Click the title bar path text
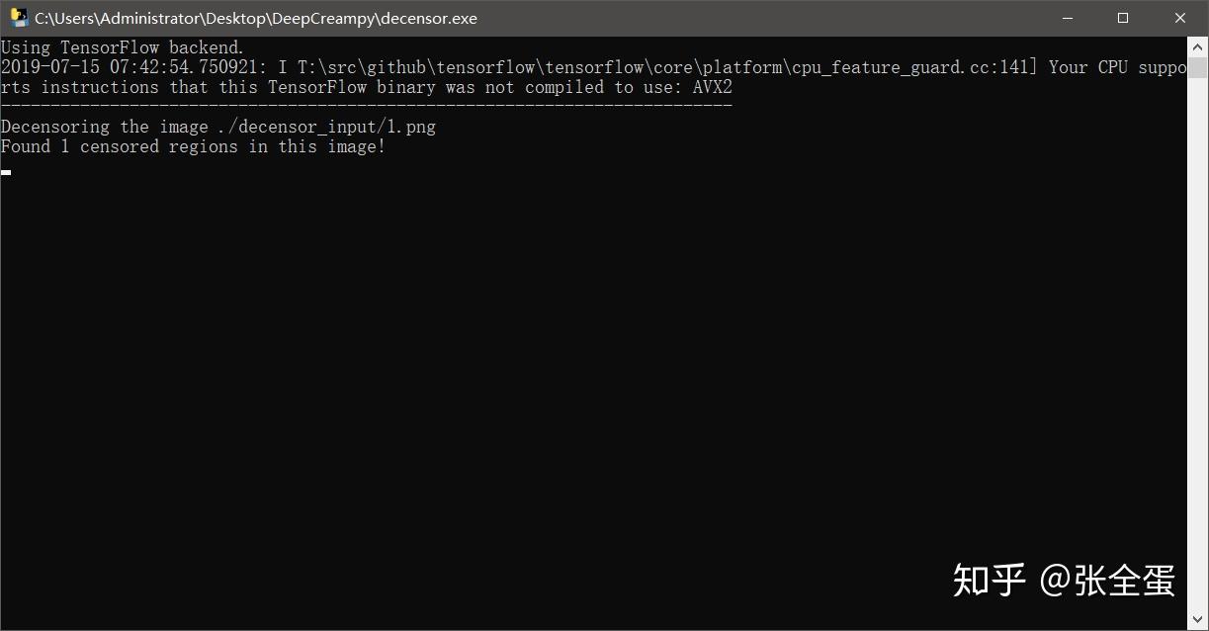 coord(256,18)
